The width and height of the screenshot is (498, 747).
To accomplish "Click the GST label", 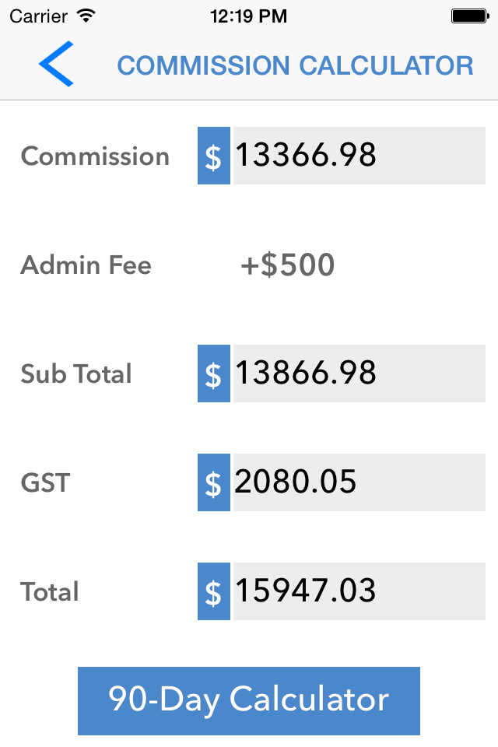I will [45, 482].
